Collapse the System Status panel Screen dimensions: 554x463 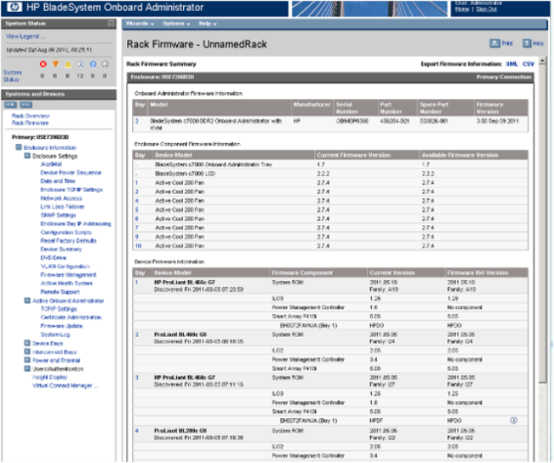click(x=111, y=23)
